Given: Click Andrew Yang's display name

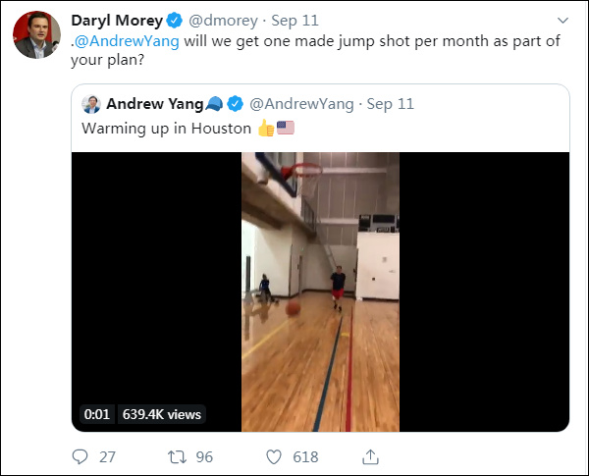Looking at the screenshot, I should coord(153,104).
